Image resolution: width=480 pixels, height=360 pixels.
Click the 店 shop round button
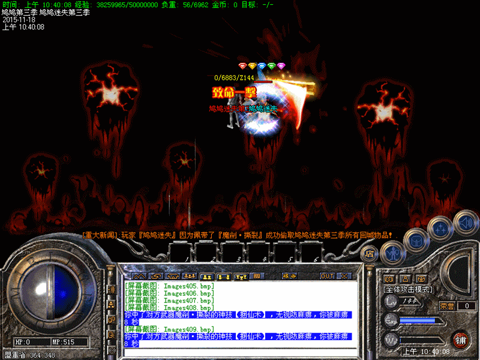[x=370, y=254]
